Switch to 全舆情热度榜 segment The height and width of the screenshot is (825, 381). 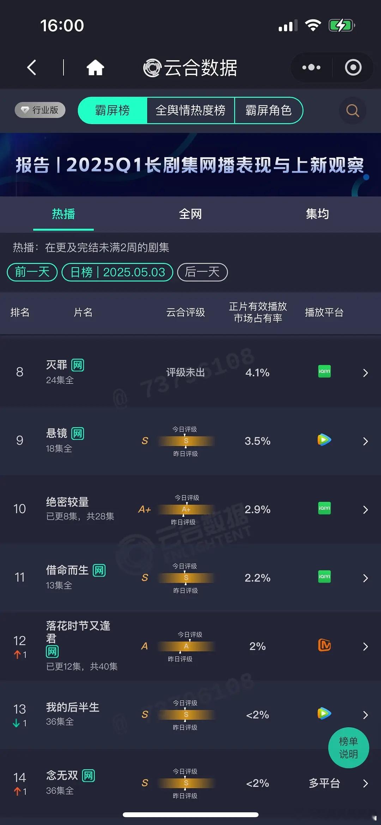[x=190, y=110]
